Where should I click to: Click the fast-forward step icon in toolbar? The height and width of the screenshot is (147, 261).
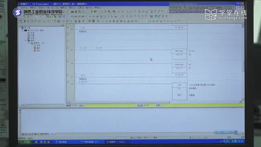[132, 21]
